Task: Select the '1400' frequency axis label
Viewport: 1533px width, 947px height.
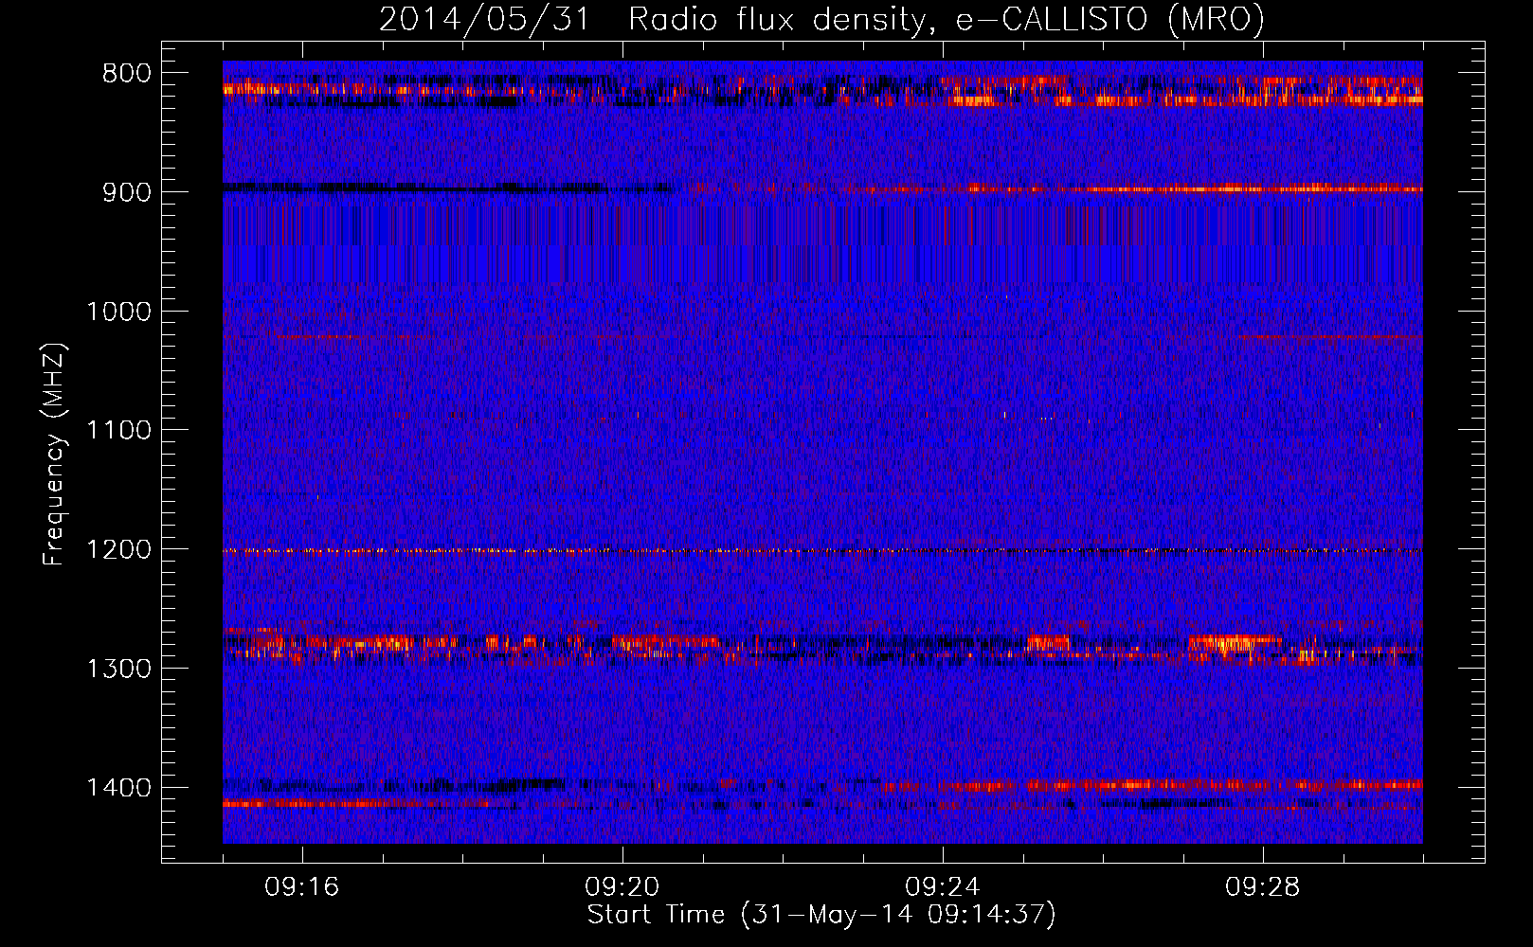Action: tap(118, 788)
